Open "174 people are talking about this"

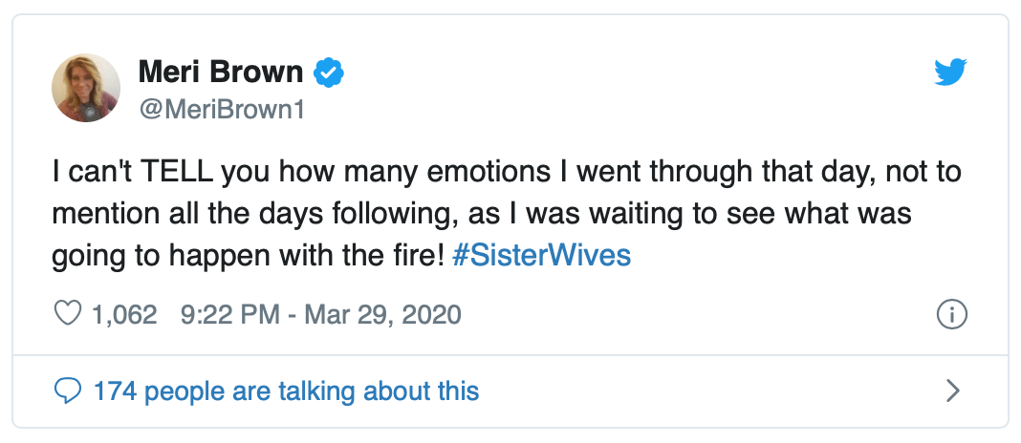tap(286, 390)
